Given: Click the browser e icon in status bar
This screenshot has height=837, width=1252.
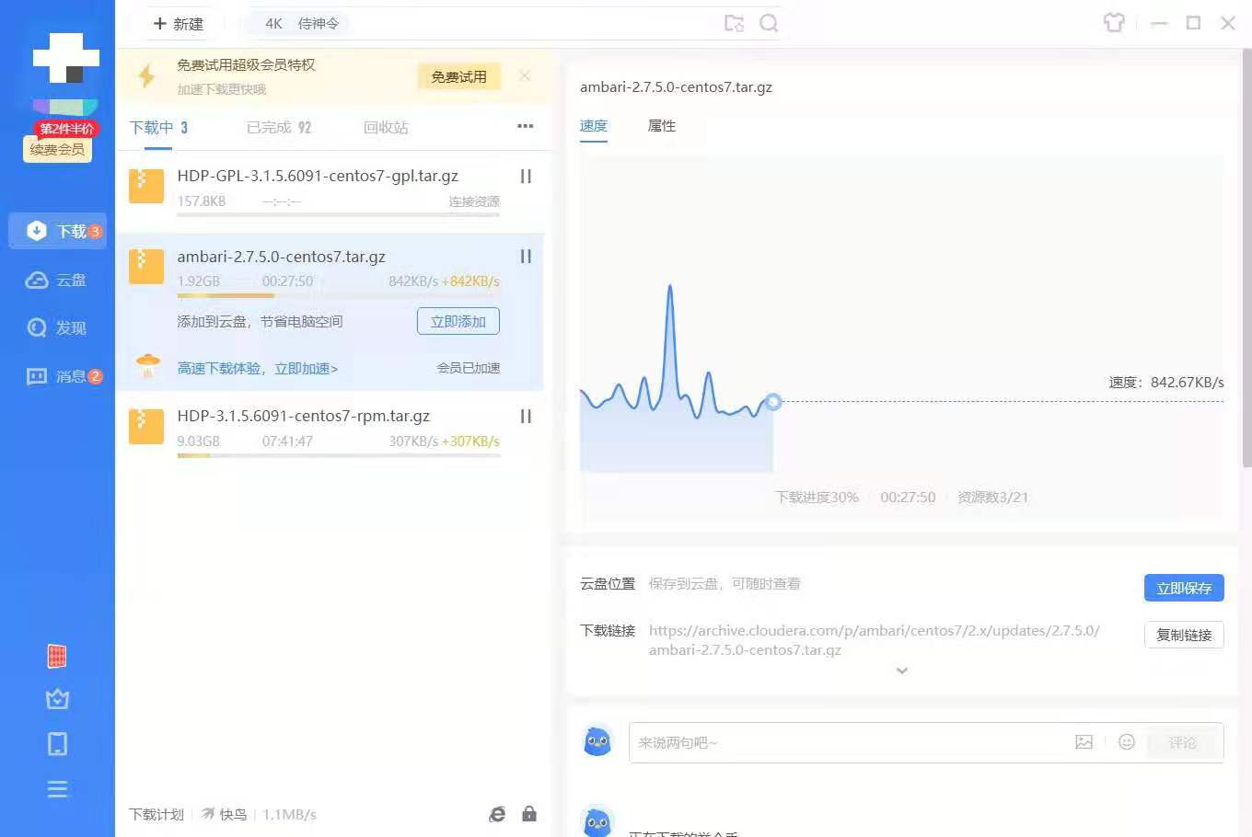Looking at the screenshot, I should (497, 814).
